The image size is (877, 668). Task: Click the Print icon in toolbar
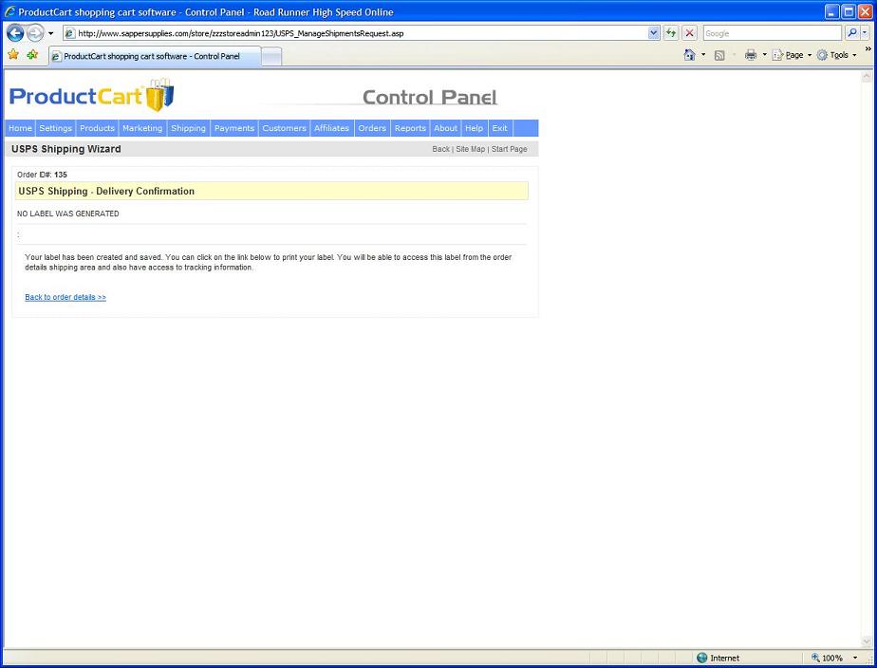[x=751, y=55]
